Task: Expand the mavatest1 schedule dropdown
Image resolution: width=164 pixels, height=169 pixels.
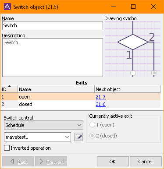Action: click(37, 137)
